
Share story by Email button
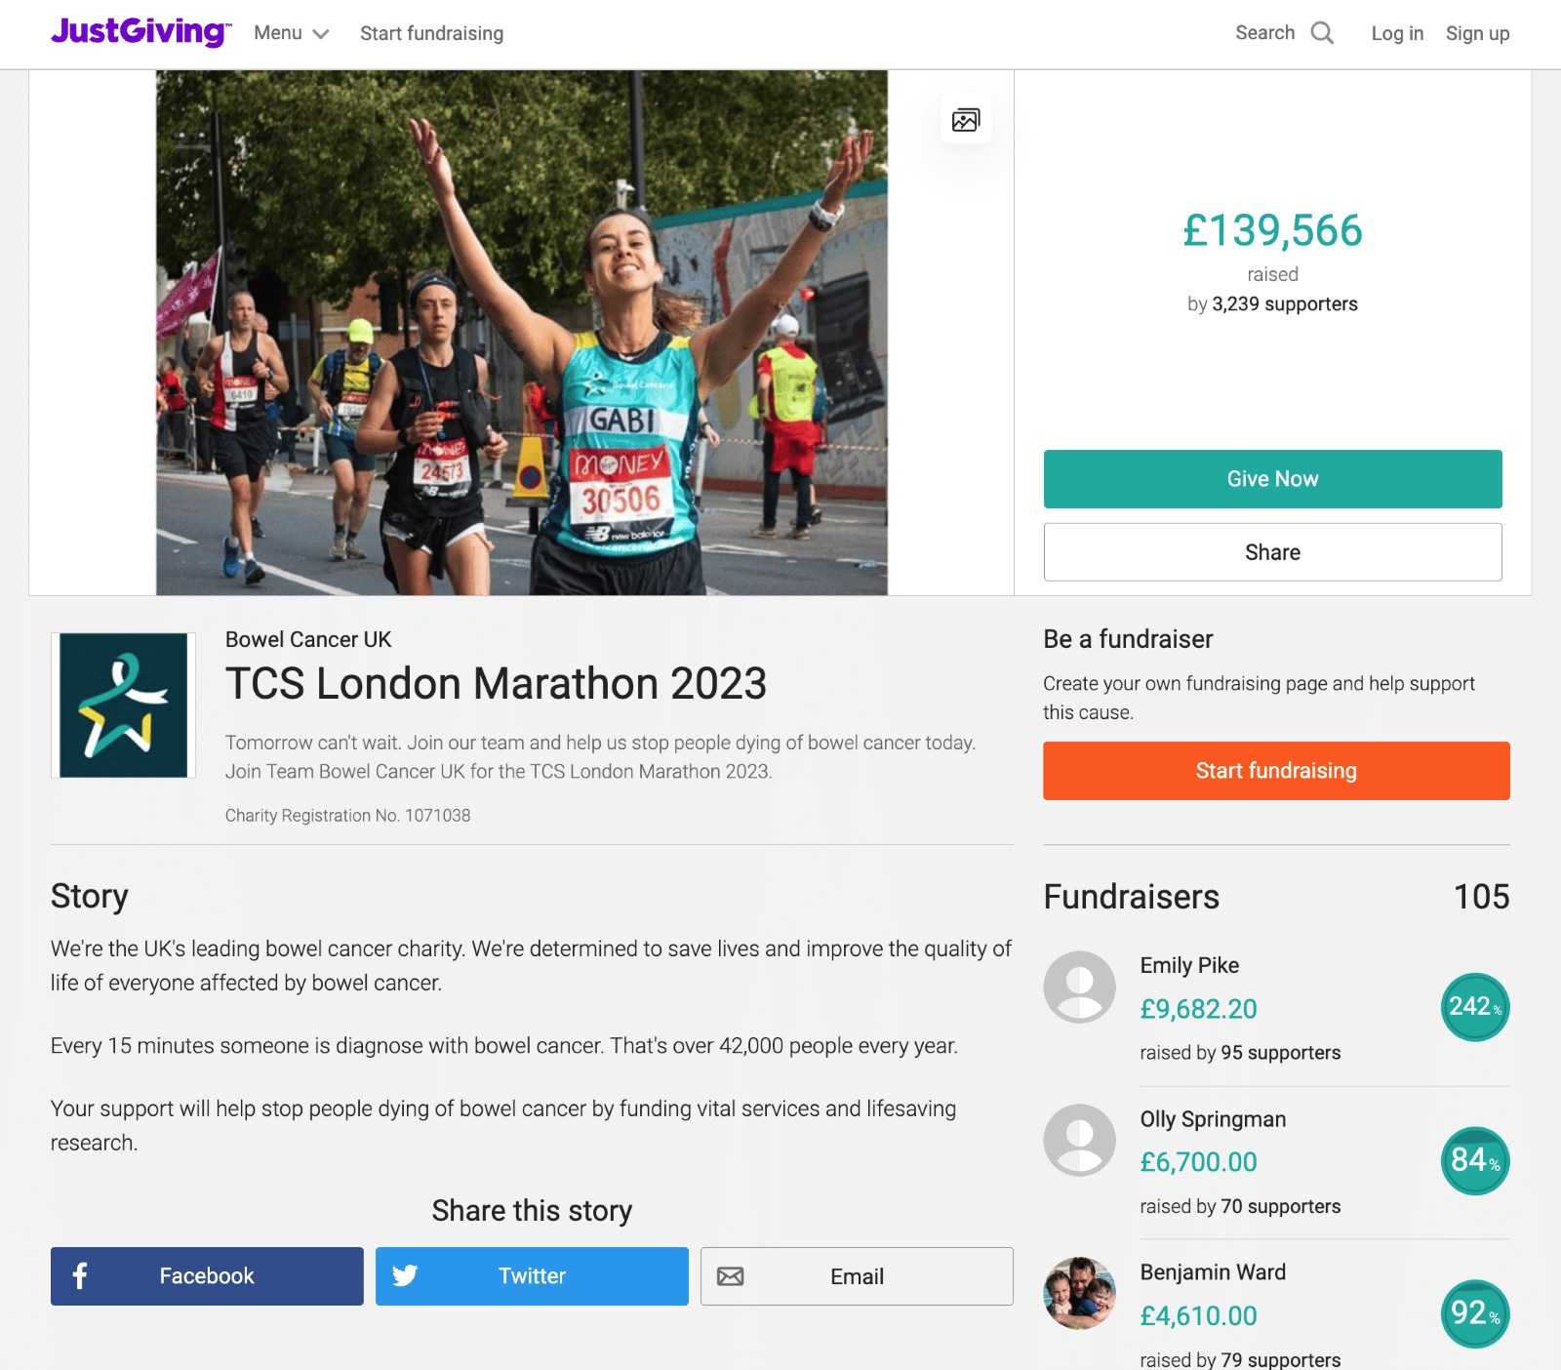[x=857, y=1276]
